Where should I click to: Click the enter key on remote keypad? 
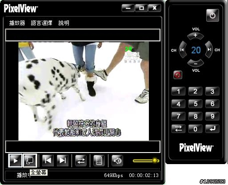(x=212, y=129)
